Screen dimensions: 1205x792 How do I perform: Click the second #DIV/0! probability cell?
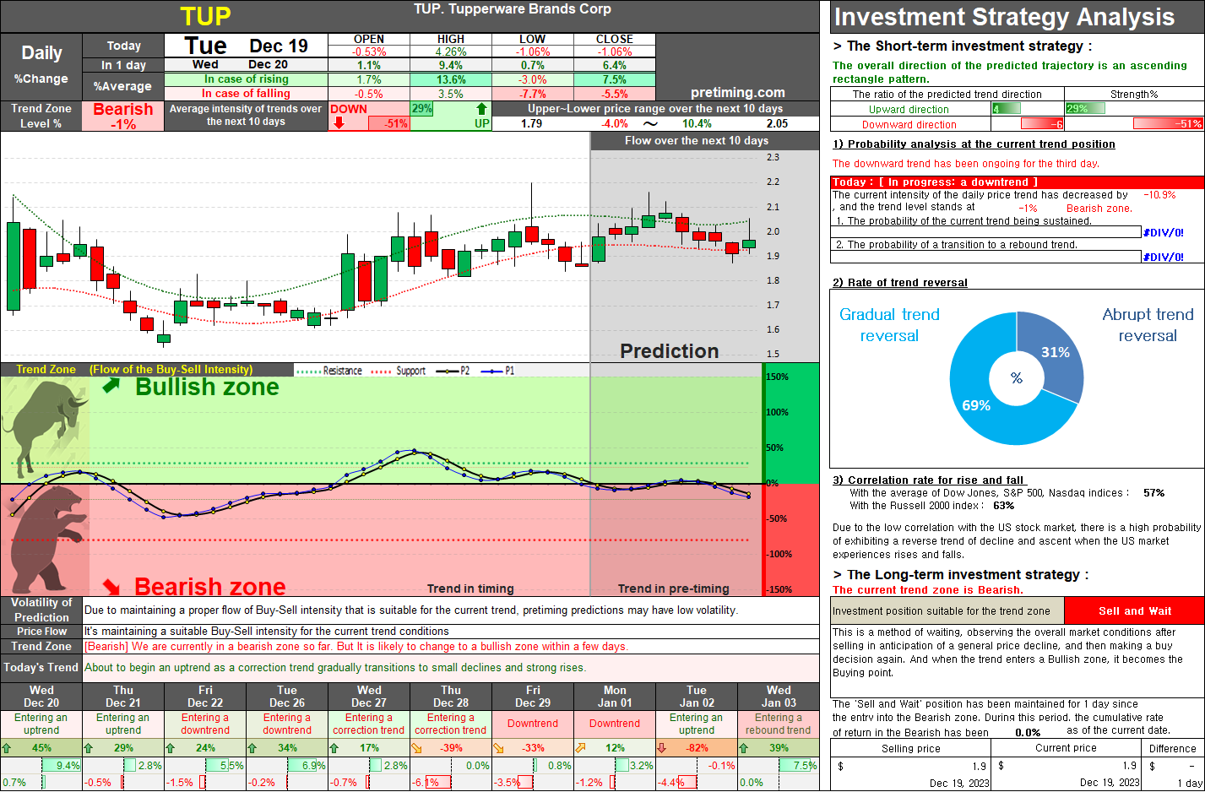(1164, 257)
